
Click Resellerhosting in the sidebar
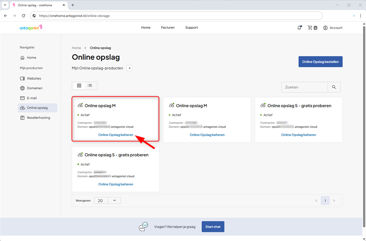tap(39, 118)
